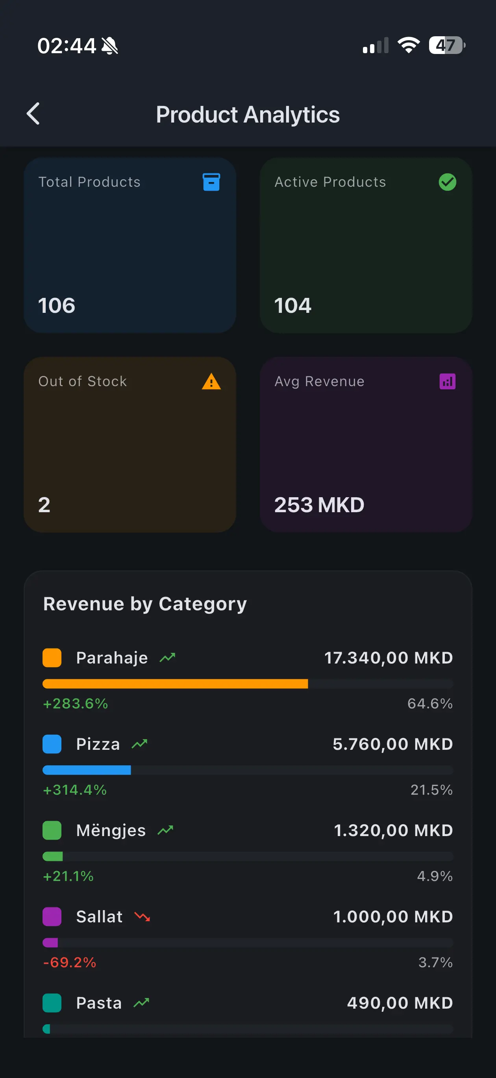Open the Avg Revenue card
496x1078 pixels.
366,444
